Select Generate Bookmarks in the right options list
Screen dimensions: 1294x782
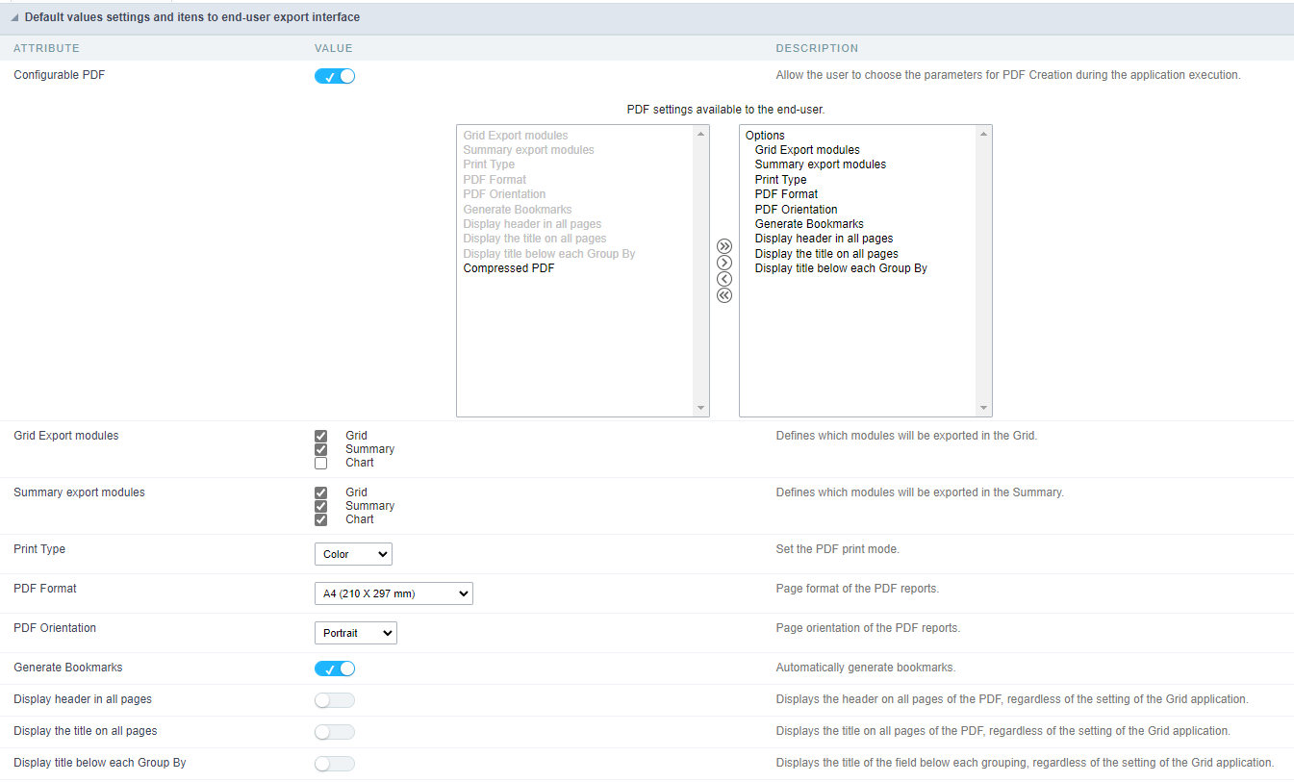(809, 224)
